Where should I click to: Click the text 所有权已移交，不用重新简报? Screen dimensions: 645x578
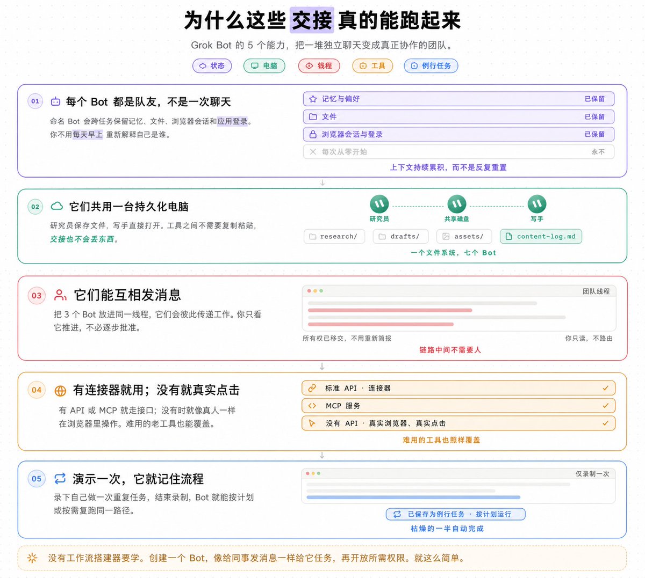coord(347,339)
